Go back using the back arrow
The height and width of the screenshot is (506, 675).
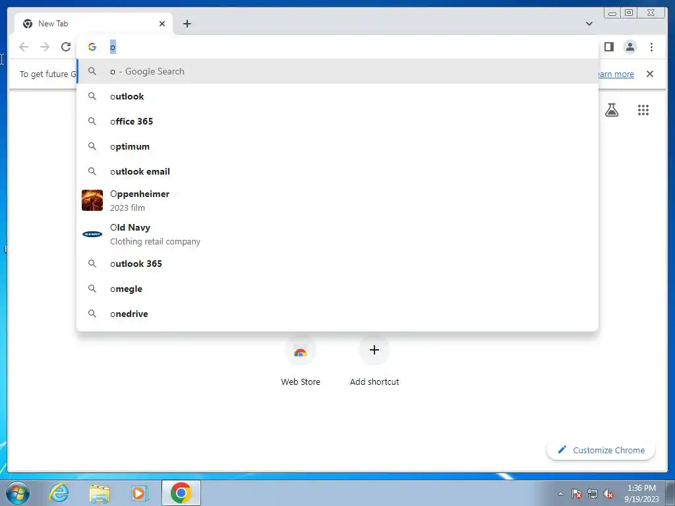click(24, 47)
